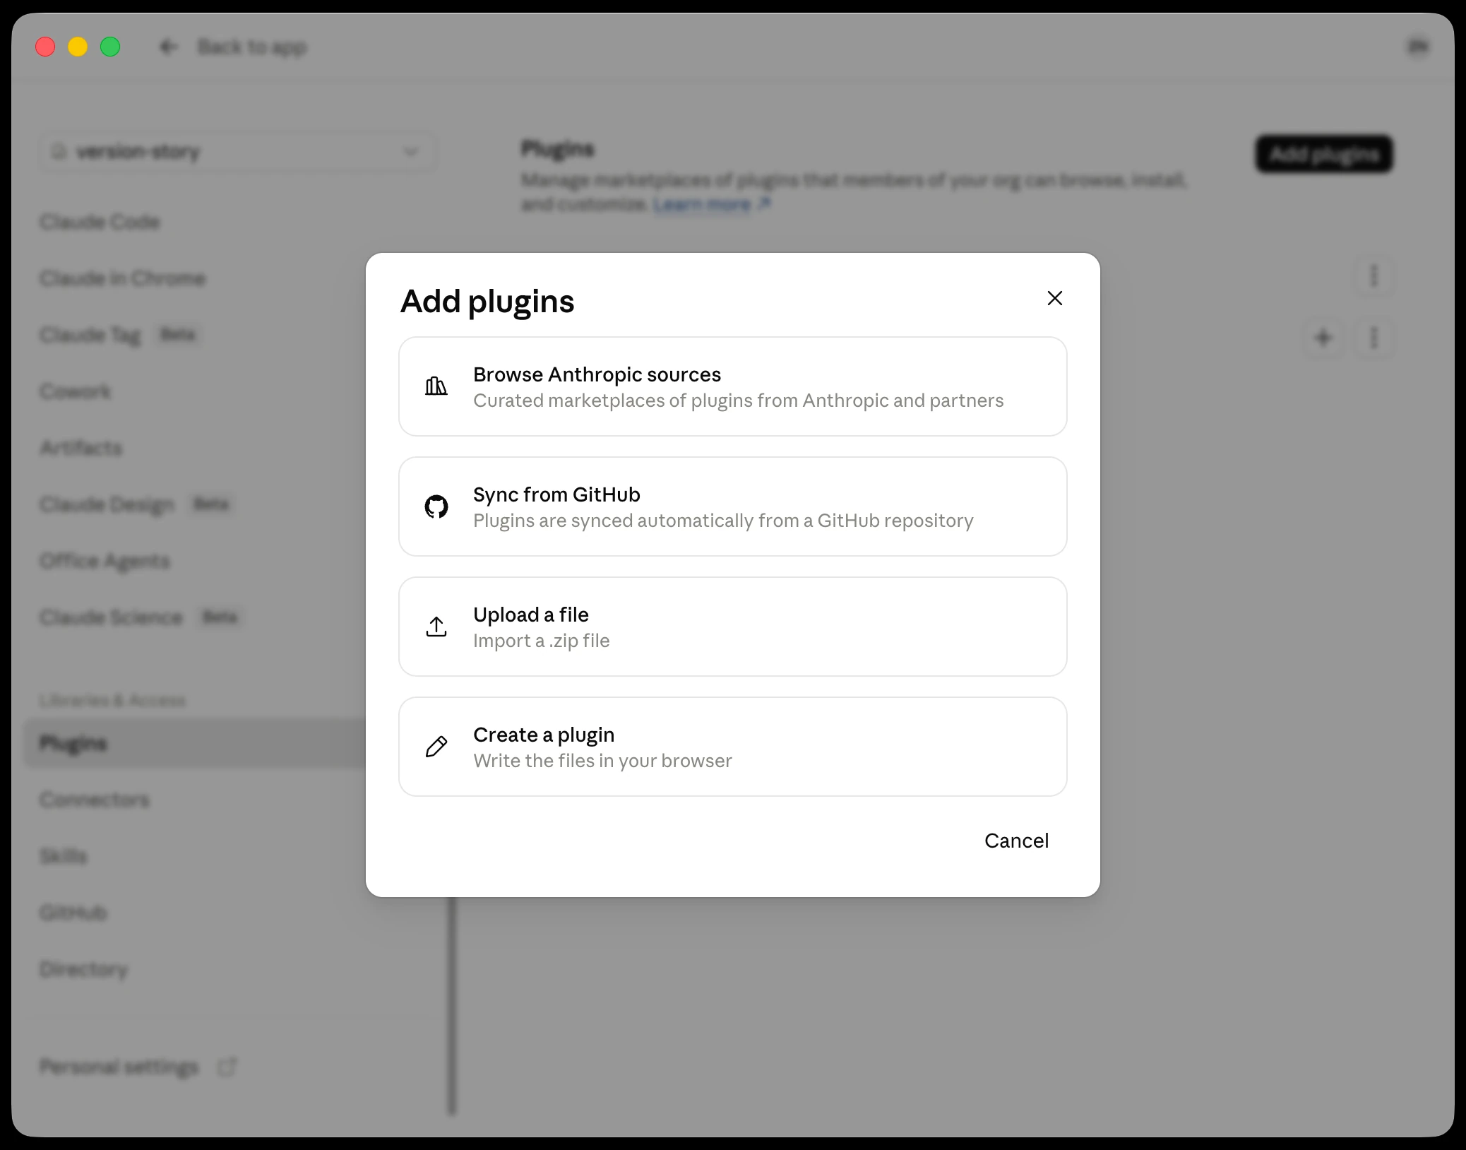Open the version-story organization dropdown

coord(237,151)
